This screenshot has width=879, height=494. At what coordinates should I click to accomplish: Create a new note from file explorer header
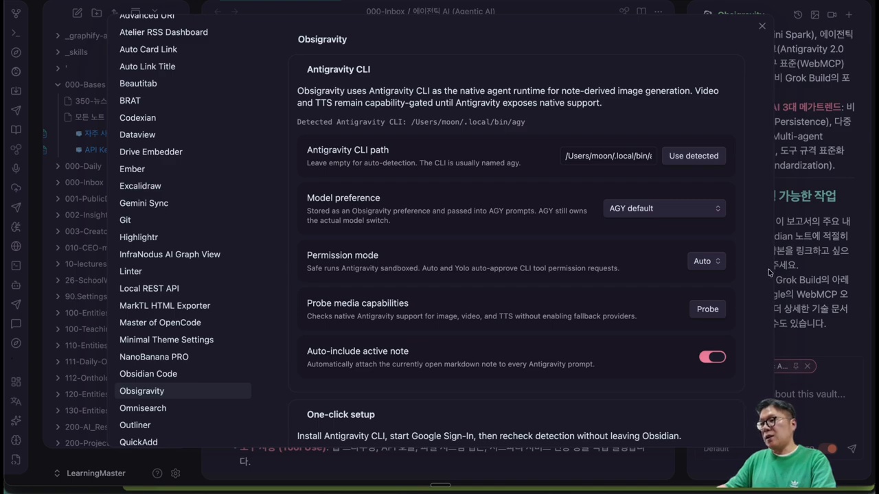[x=77, y=13]
